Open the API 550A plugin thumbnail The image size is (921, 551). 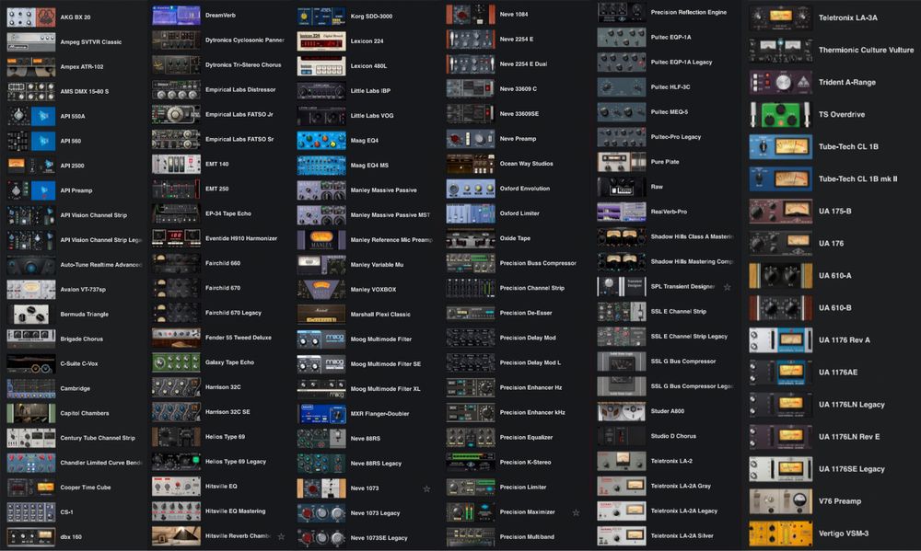pos(31,116)
